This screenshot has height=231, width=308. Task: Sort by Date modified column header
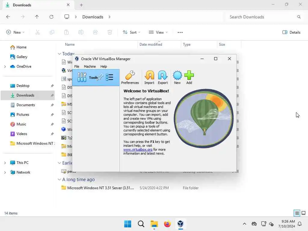tap(151, 45)
